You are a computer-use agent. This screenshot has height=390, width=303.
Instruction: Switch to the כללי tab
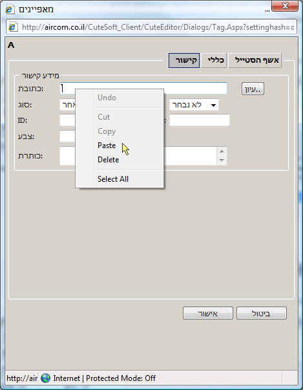pos(214,60)
